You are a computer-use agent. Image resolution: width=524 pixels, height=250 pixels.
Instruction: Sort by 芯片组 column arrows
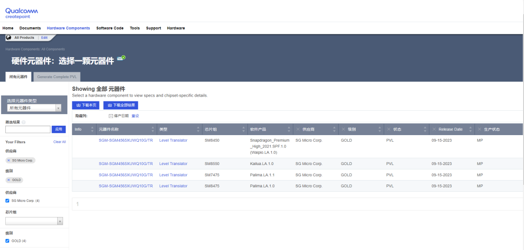point(244,129)
